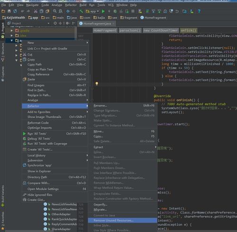Click the toolbar revert arrow icon

pyautogui.click(x=177, y=11)
